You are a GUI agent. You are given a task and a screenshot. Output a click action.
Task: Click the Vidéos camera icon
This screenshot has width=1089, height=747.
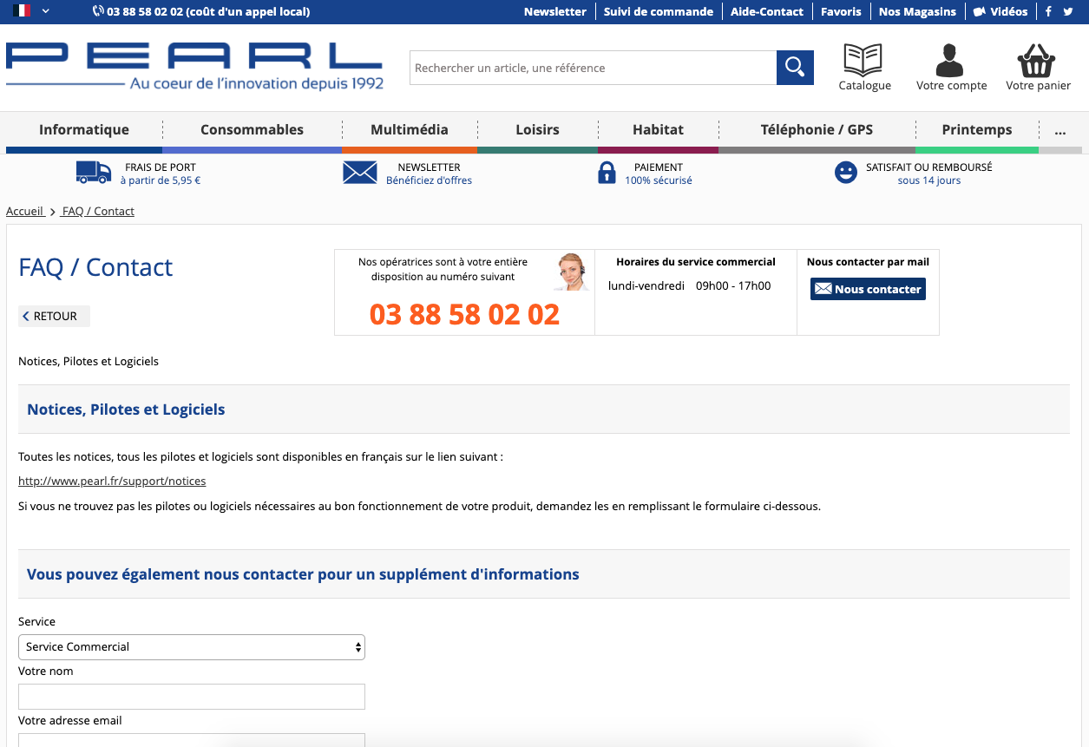[x=979, y=10]
